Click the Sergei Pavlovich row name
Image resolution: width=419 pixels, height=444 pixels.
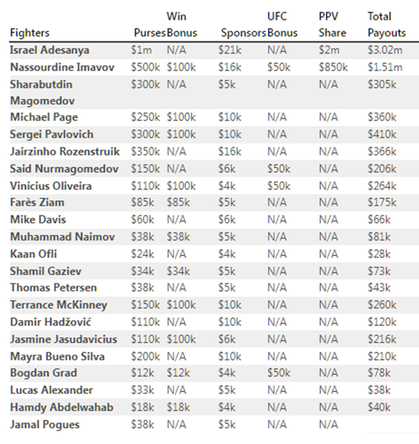pyautogui.click(x=52, y=134)
